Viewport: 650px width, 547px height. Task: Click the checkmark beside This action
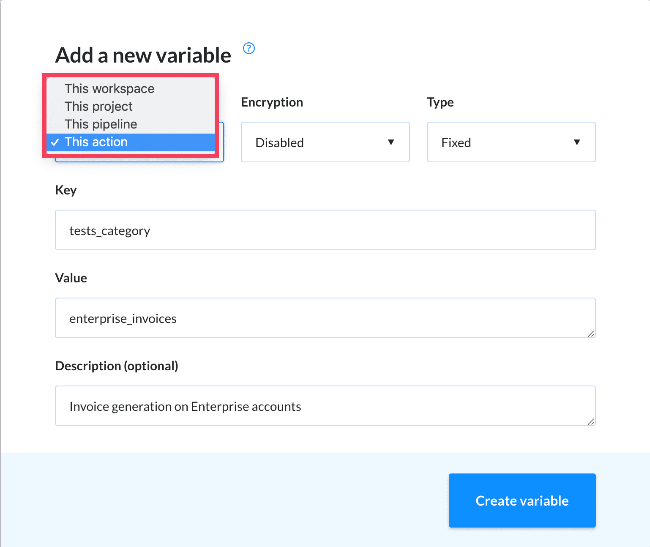[55, 142]
